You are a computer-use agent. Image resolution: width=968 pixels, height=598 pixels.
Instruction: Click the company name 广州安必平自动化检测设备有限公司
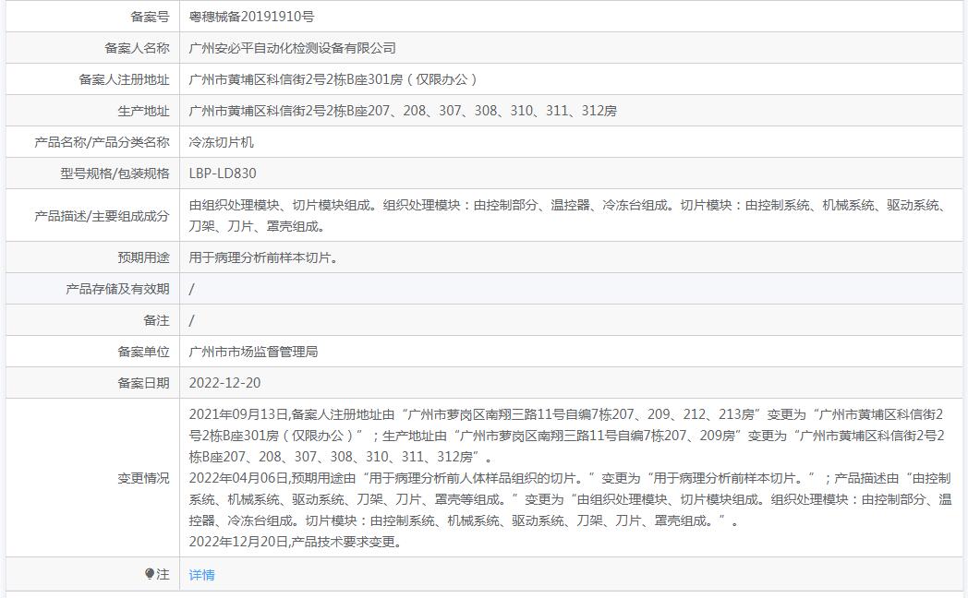point(292,48)
